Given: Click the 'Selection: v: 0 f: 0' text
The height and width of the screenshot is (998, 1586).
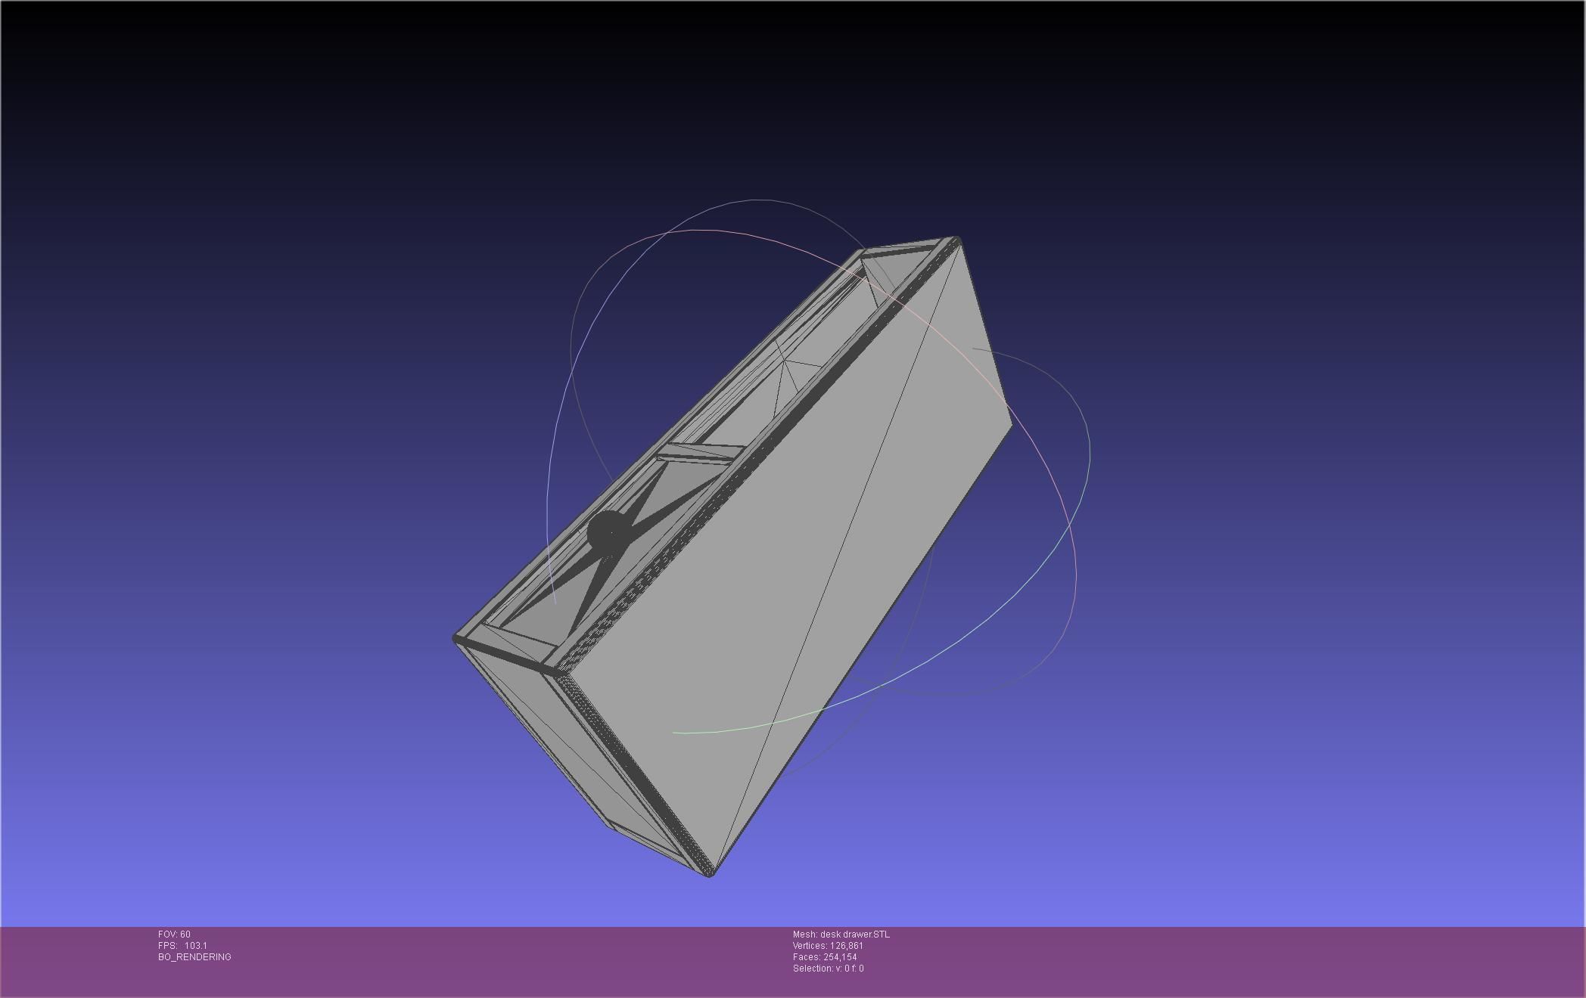Looking at the screenshot, I should [x=828, y=969].
